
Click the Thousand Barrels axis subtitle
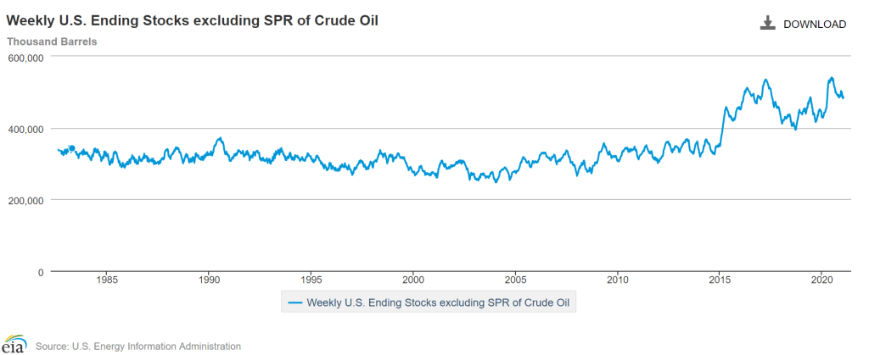tap(52, 41)
